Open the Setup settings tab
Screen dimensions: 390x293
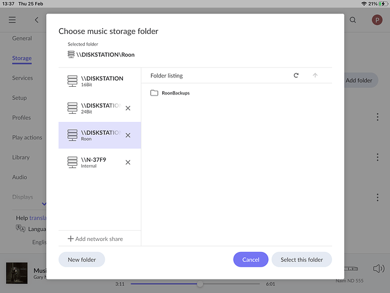(19, 98)
